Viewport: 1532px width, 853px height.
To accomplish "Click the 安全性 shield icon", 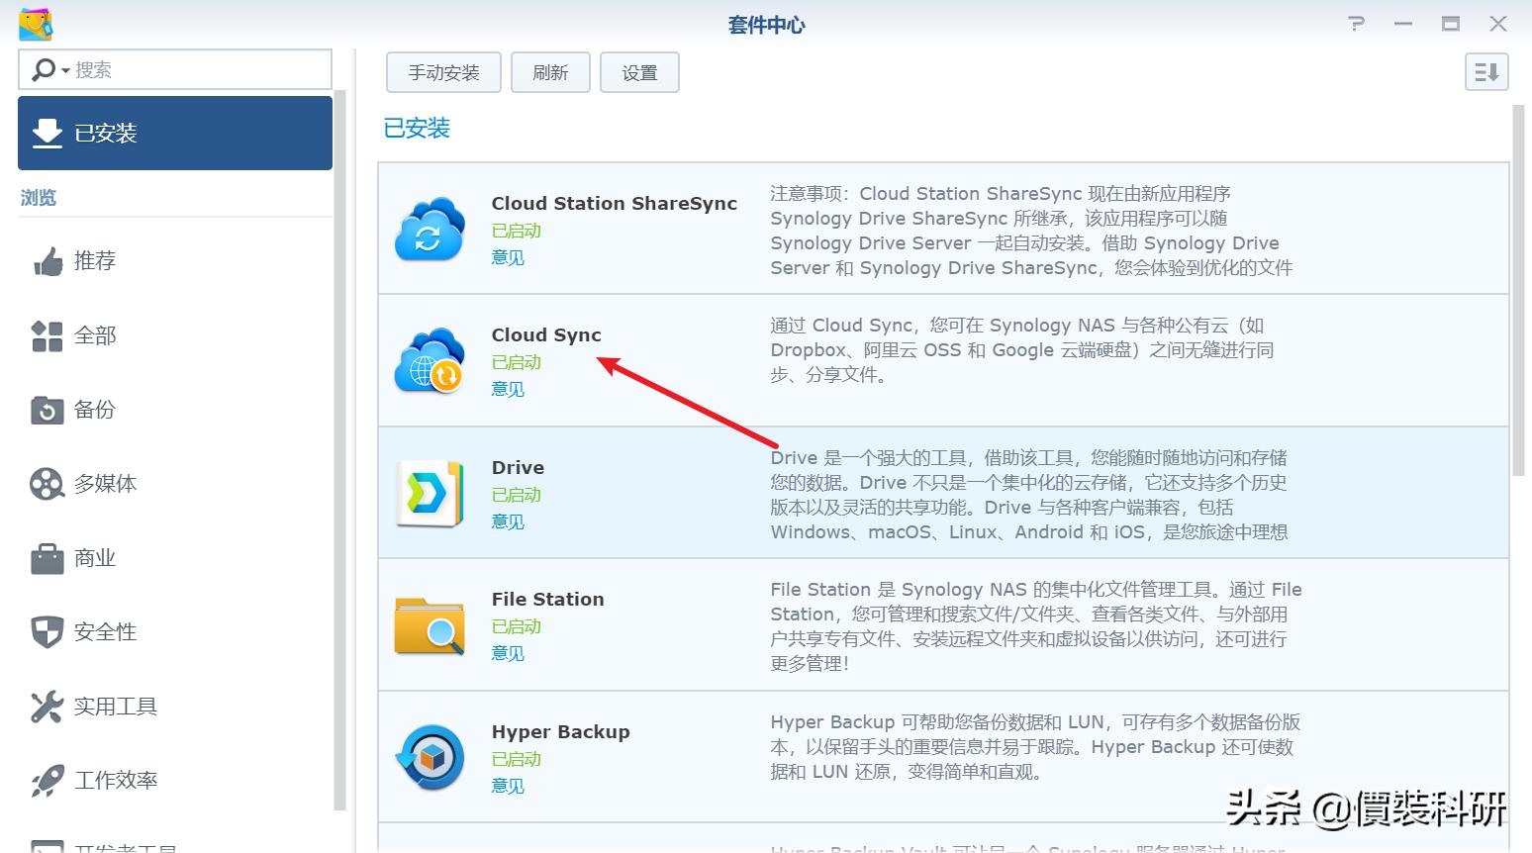I will pos(46,631).
